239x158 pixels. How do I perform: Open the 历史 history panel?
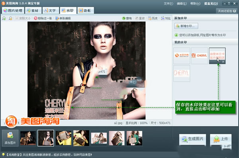tap(153, 18)
